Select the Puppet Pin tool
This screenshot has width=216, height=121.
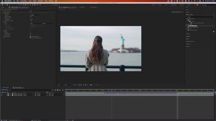(x=40, y=5)
